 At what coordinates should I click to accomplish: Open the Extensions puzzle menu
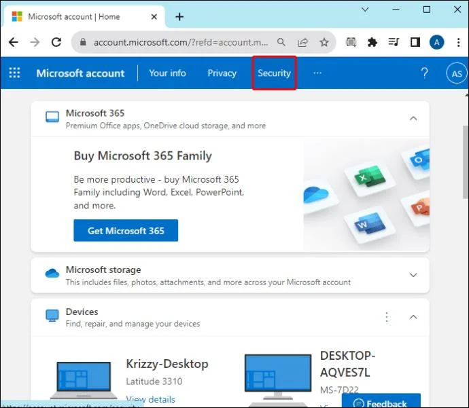(372, 42)
